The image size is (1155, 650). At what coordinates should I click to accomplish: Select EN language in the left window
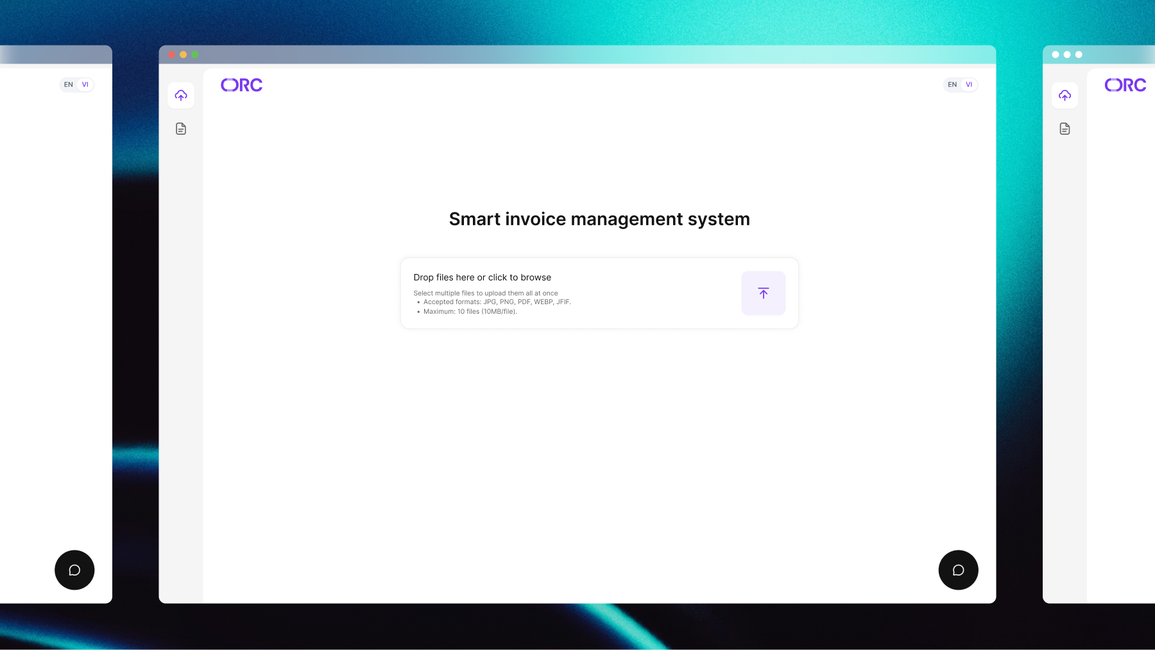coord(69,85)
